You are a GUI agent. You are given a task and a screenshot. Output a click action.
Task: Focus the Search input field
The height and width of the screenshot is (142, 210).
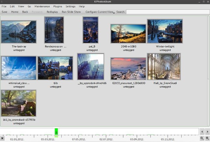(x=168, y=12)
